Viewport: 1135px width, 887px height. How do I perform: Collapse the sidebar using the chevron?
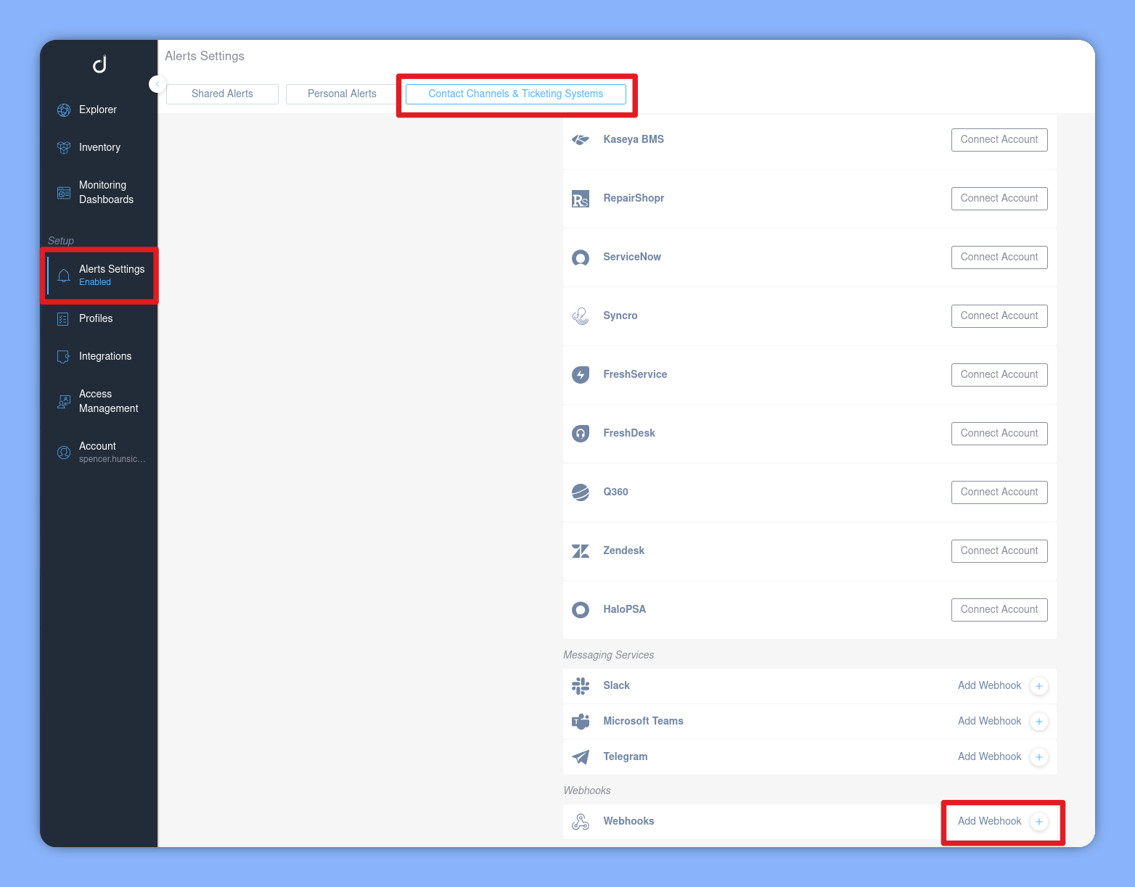[x=157, y=84]
